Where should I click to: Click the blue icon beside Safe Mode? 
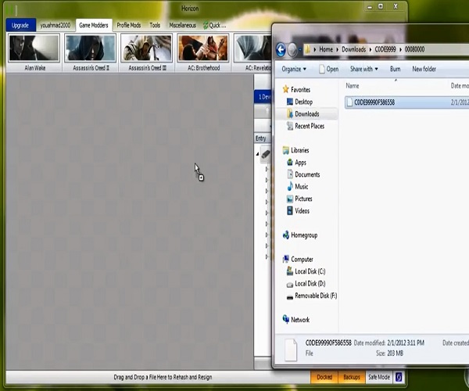pos(399,377)
